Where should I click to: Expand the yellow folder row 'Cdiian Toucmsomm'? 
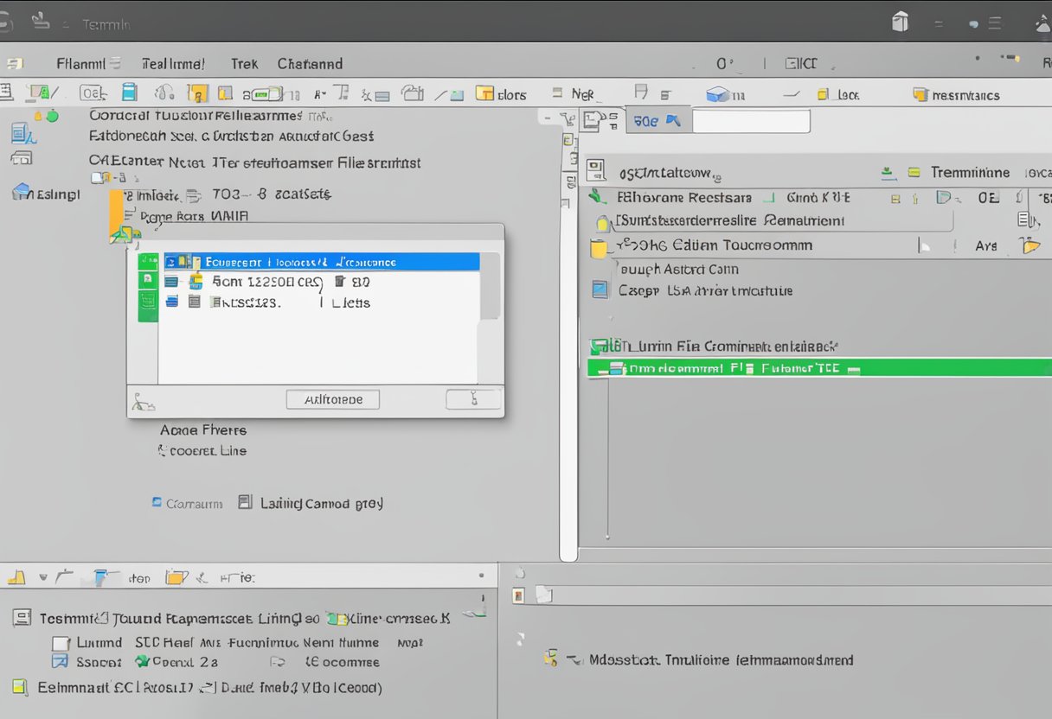[x=598, y=249]
